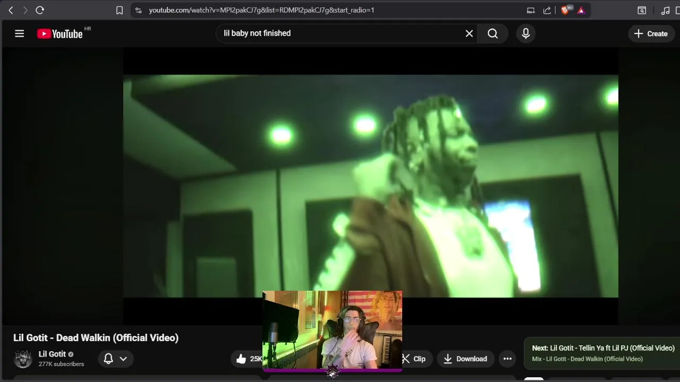Install app icon in address bar
The height and width of the screenshot is (382, 680).
click(x=531, y=10)
